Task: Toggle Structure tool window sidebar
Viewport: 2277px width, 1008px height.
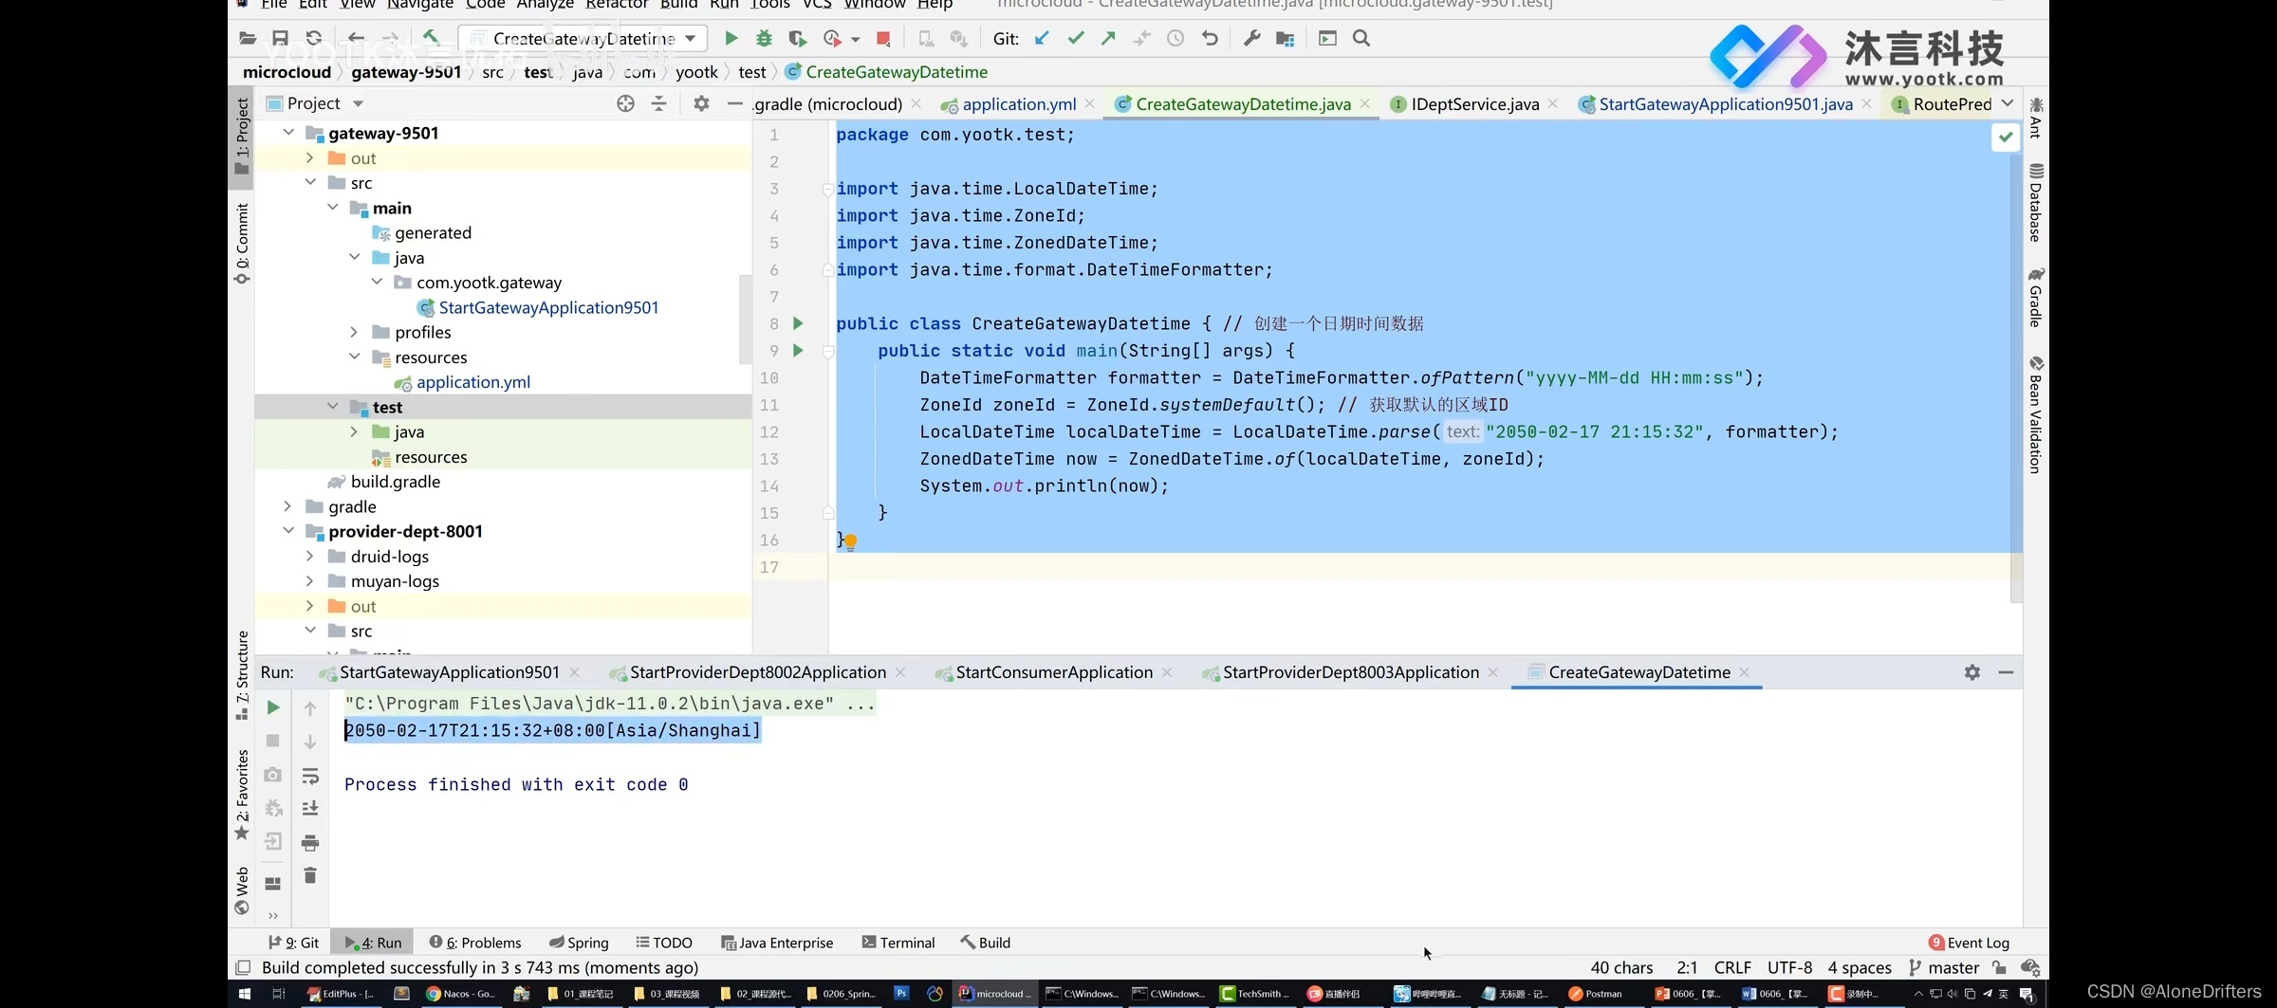Action: tap(242, 675)
